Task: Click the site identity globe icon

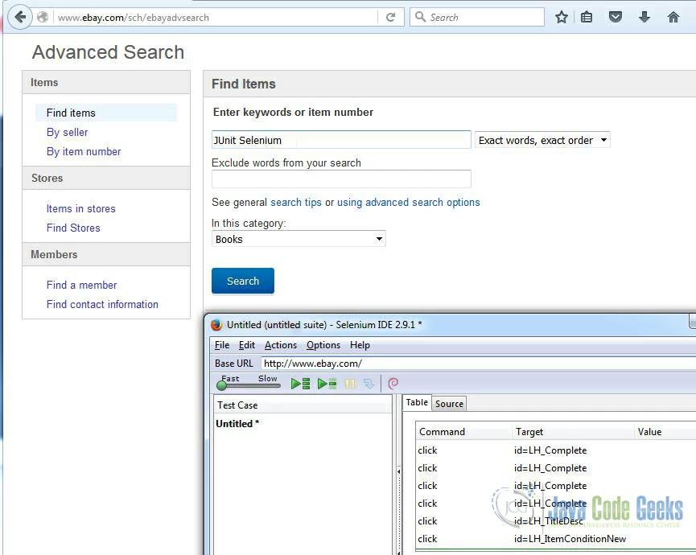Action: (x=43, y=18)
